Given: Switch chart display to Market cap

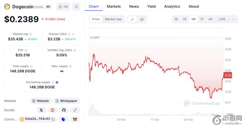Looking at the screenshot, I should [x=113, y=19].
